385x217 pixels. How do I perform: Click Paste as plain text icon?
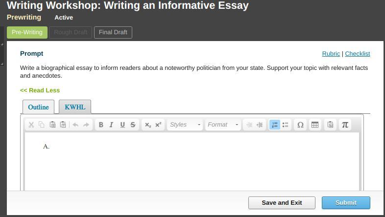pos(63,125)
